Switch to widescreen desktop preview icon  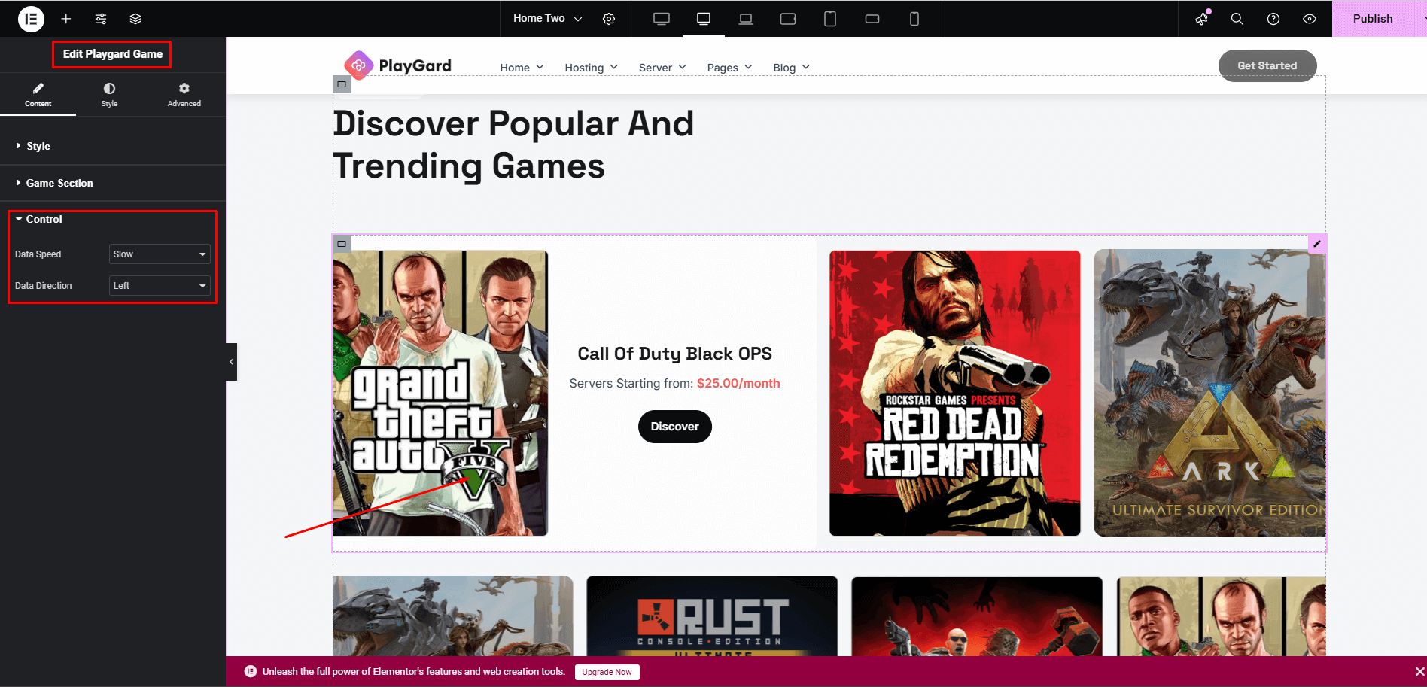coord(662,19)
